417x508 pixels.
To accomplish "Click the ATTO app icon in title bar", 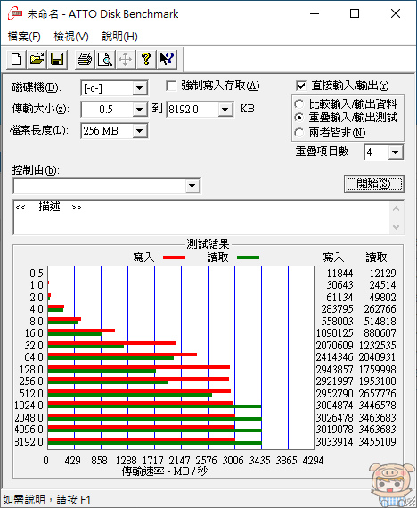I will [x=14, y=14].
